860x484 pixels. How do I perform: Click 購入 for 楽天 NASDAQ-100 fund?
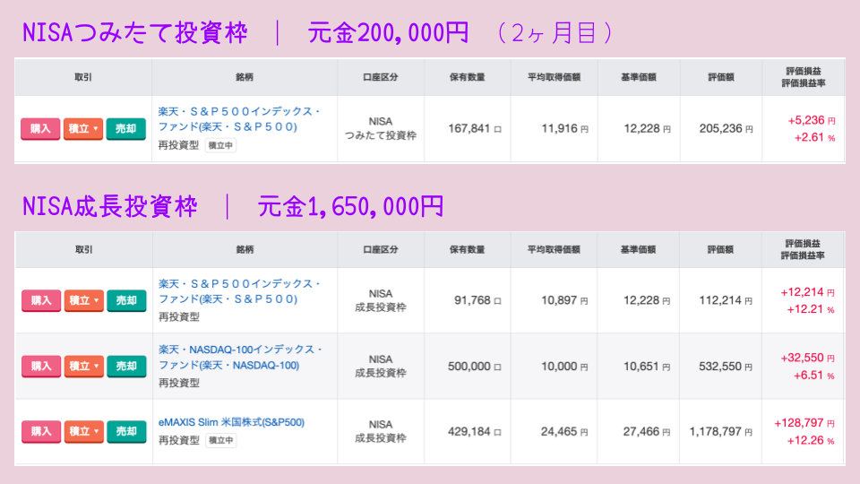(41, 366)
